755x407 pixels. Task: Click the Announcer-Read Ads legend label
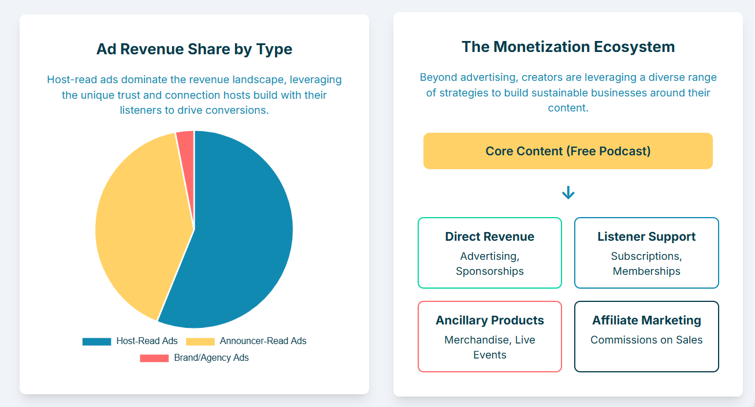point(263,341)
